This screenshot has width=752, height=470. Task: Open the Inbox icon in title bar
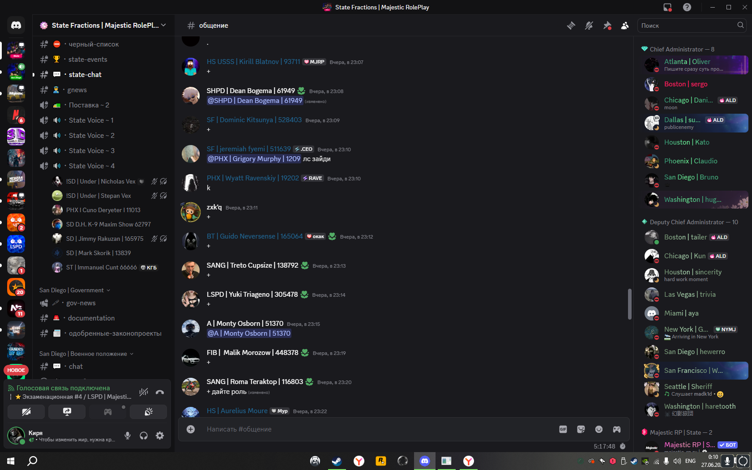click(667, 7)
